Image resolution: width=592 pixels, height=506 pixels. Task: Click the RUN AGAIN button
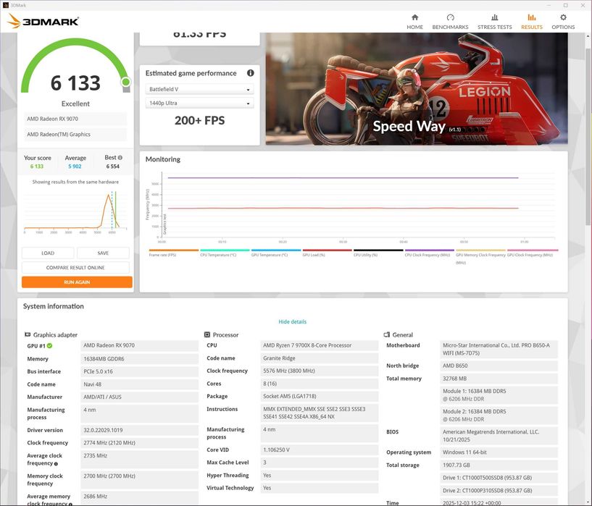point(77,282)
